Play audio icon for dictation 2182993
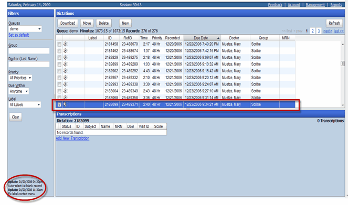The width and height of the screenshot is (348, 205). 66,84
